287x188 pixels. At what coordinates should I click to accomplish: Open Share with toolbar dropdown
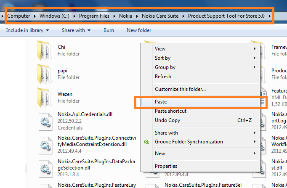76,30
